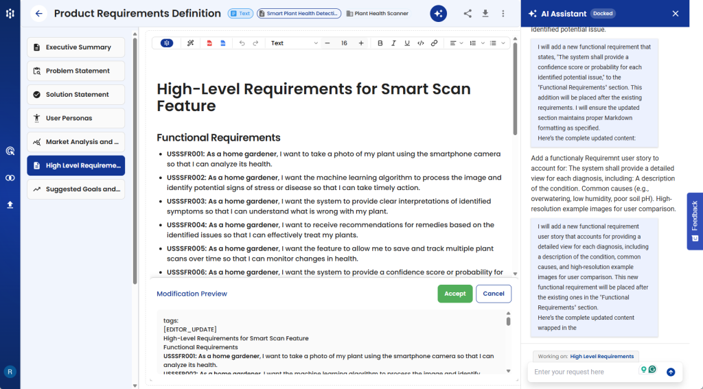
Task: Insert a hyperlink with link icon
Action: click(434, 43)
